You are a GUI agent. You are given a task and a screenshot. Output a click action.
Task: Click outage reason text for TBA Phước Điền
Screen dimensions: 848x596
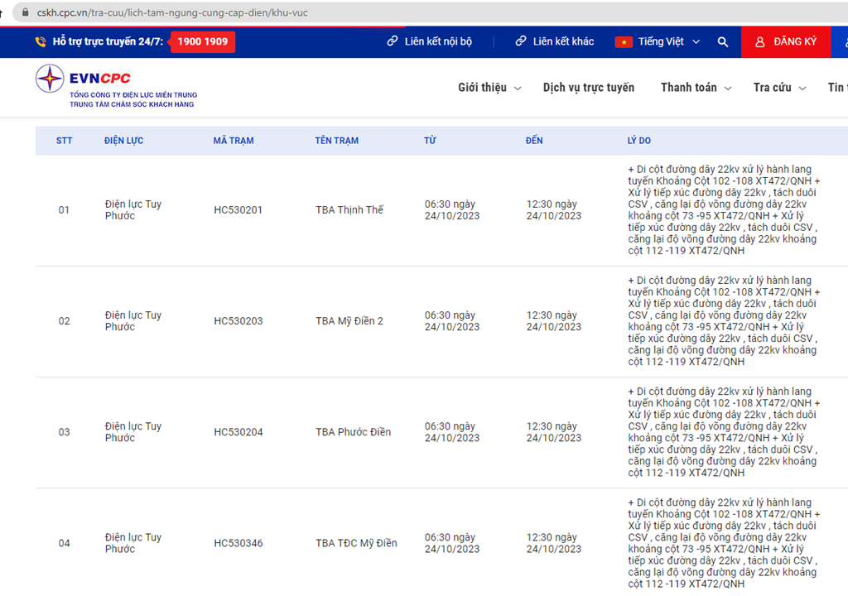pos(724,432)
